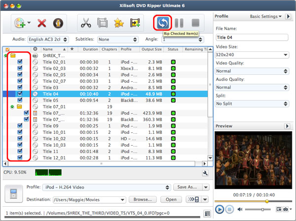Image resolution: width=296 pixels, height=221 pixels.
Task: Open the wrench settings icon
Action: click(205, 173)
